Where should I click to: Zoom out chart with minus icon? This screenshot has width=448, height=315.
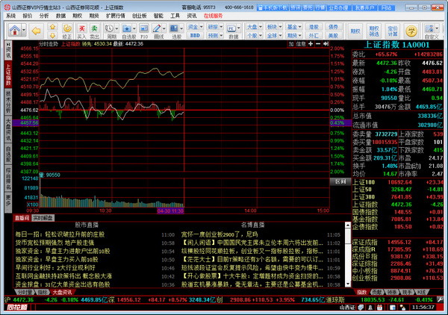pos(318,44)
